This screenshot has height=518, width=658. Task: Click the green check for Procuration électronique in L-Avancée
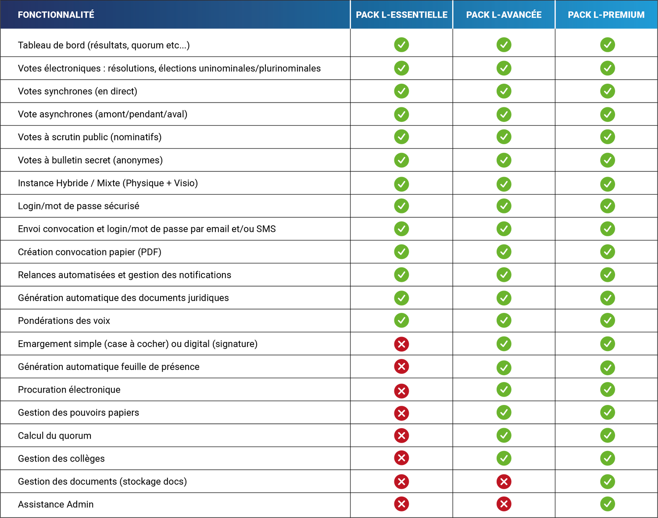(x=504, y=390)
